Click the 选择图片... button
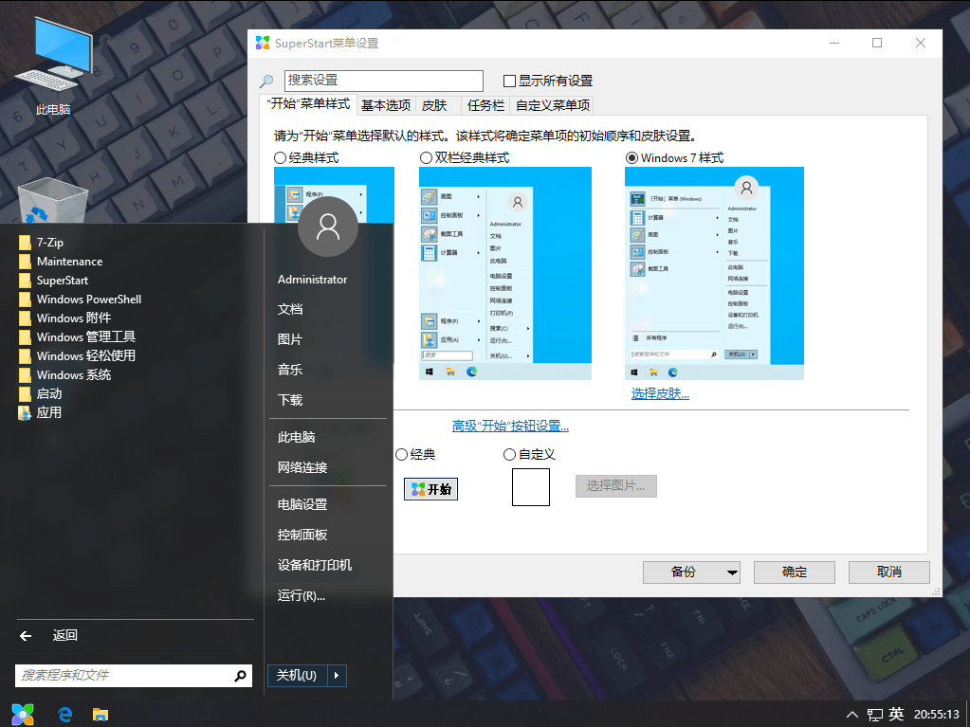The width and height of the screenshot is (970, 727). (x=616, y=486)
